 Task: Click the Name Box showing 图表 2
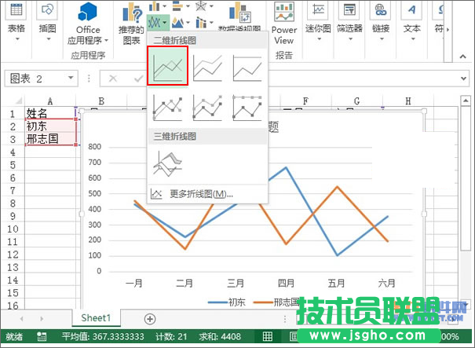click(x=41, y=79)
